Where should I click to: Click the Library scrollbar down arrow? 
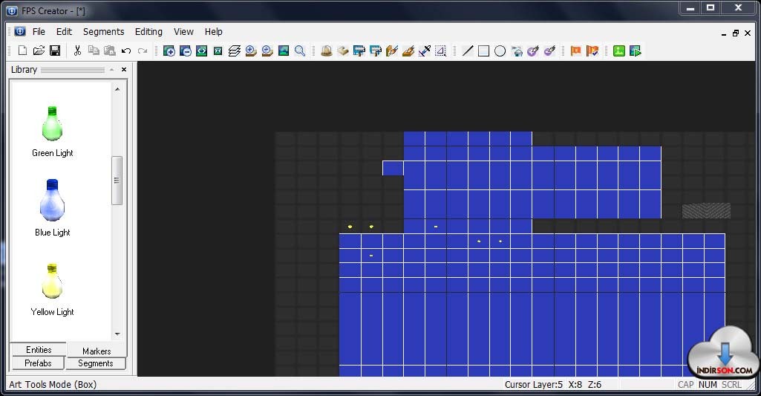(x=117, y=334)
